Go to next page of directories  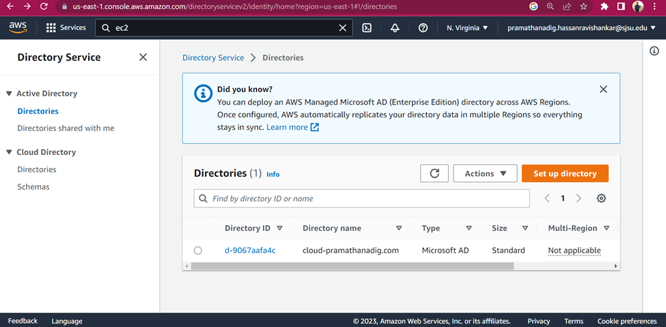579,199
